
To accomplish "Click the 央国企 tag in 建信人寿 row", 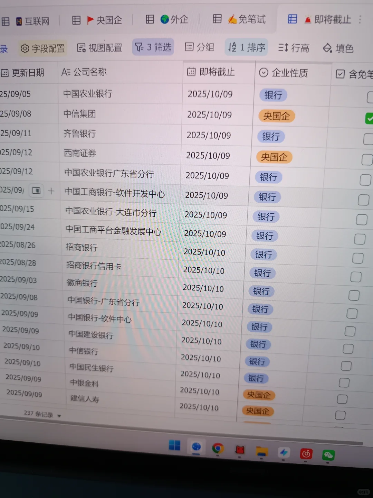I will click(258, 411).
